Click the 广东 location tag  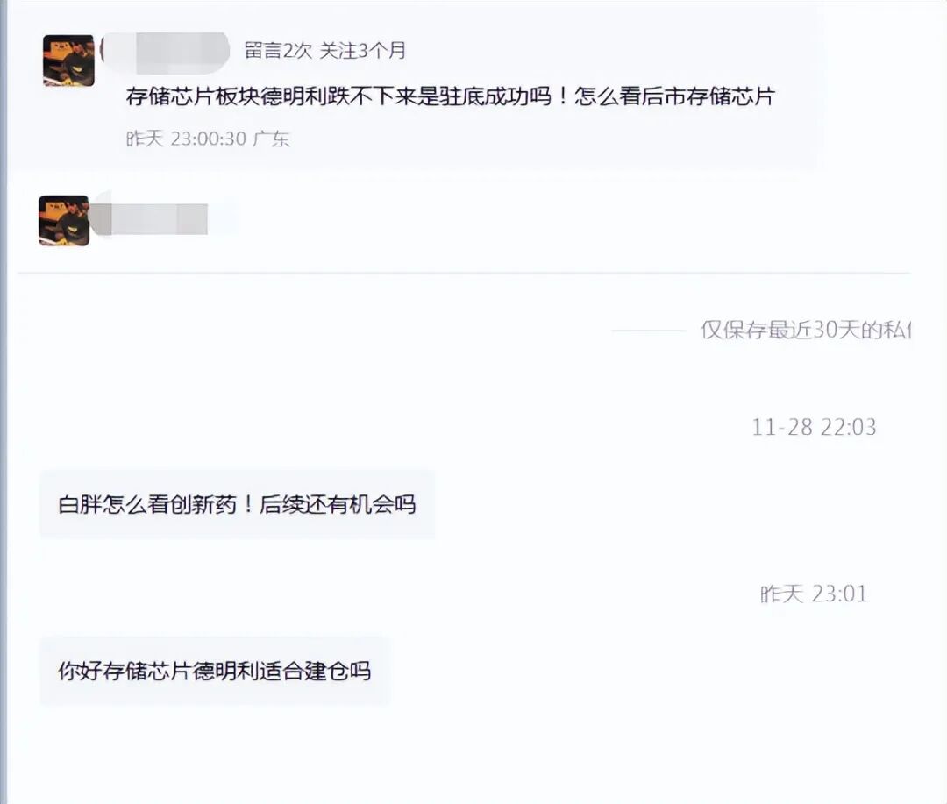(271, 139)
